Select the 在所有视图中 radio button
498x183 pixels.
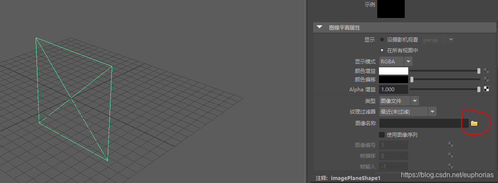[x=382, y=50]
